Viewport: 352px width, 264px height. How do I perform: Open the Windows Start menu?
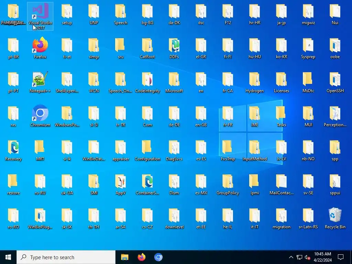pos(8,257)
